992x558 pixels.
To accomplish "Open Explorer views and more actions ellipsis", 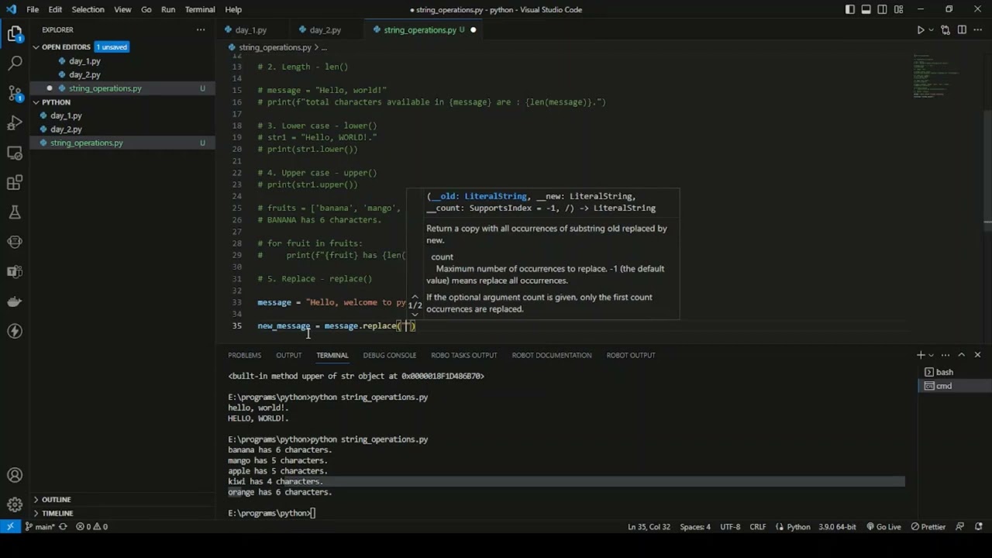I will click(201, 29).
